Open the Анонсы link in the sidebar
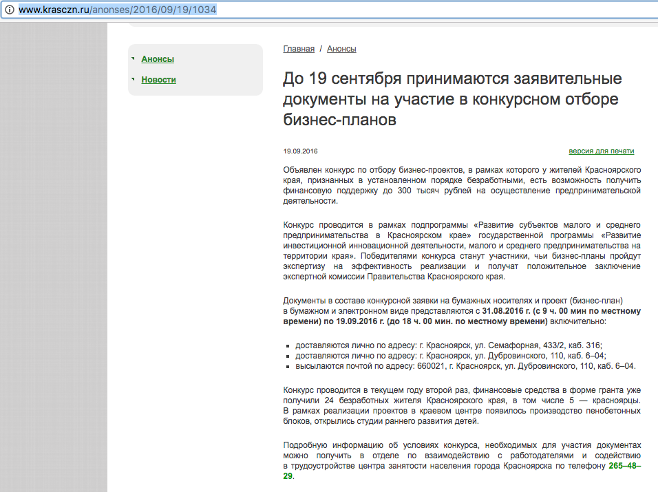Screen dimensions: 658x492 tap(158, 59)
